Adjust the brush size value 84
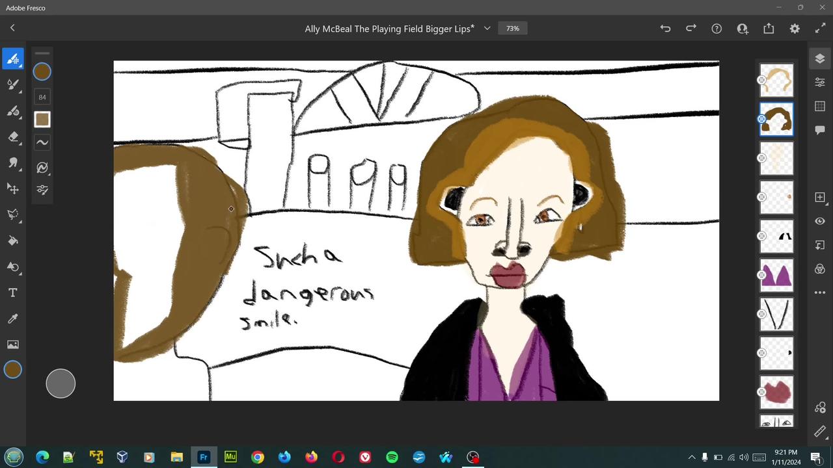Screen dimensions: 833x468 tap(42, 97)
